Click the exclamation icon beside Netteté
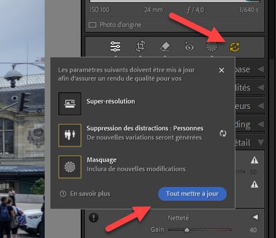Screen dimensions: 276x238 [93, 217]
